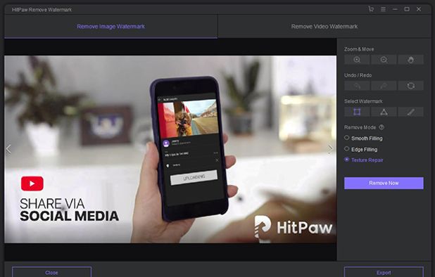Click the zoom in magnifier icon
The image size is (435, 277).
point(357,60)
